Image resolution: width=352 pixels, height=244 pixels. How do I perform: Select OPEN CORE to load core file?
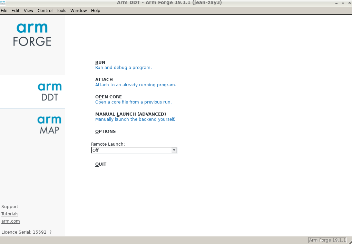click(x=108, y=97)
